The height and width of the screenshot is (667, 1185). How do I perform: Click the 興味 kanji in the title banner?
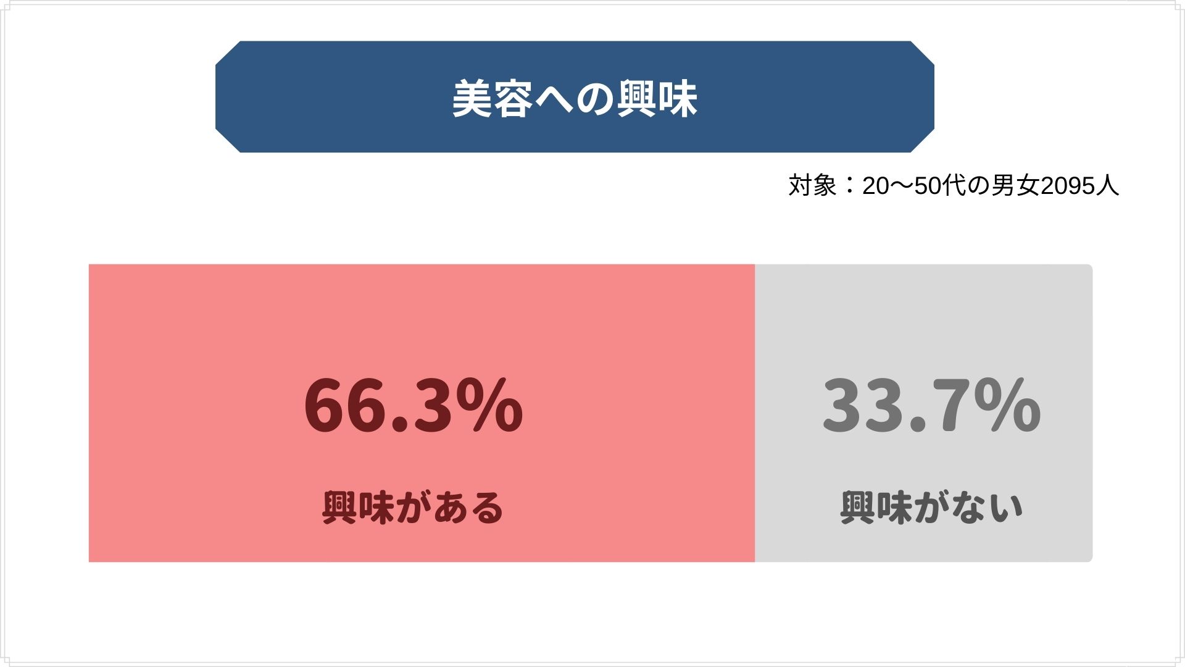(x=657, y=98)
